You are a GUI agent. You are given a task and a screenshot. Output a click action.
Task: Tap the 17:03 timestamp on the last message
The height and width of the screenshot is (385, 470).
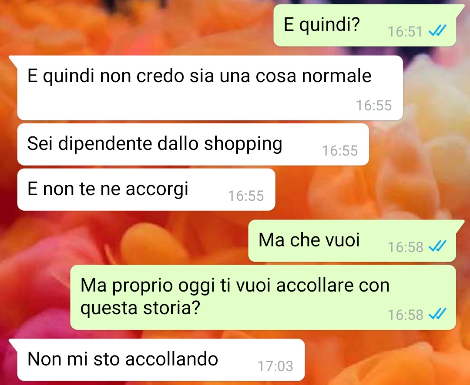[x=275, y=366]
